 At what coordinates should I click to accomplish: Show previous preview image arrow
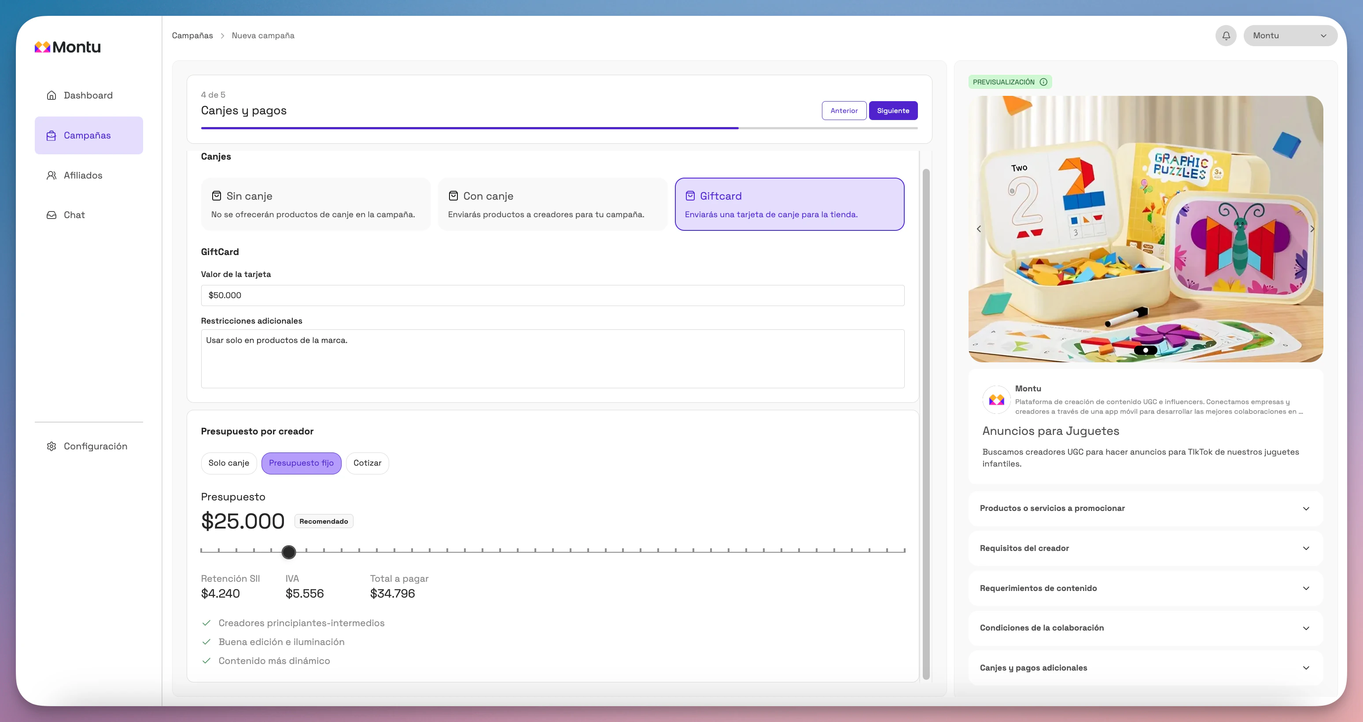[x=979, y=229]
